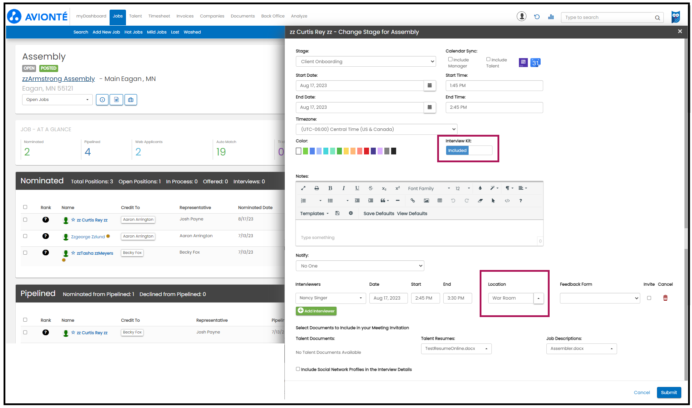Enable Include Manager calendar sync checkbox
The image size is (692, 408).
point(450,59)
